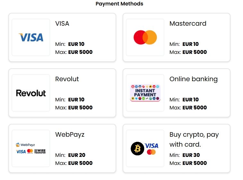Select the VISA payment method title
The height and width of the screenshot is (180, 243).
tap(62, 23)
